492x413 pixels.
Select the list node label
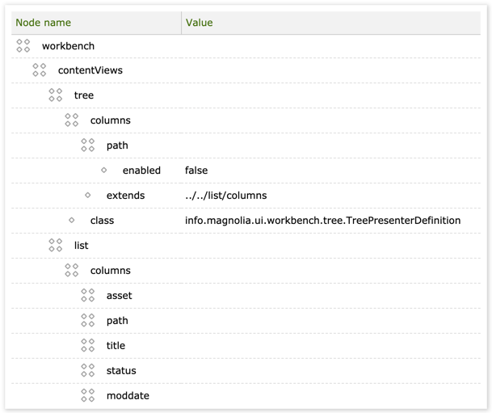click(x=81, y=246)
